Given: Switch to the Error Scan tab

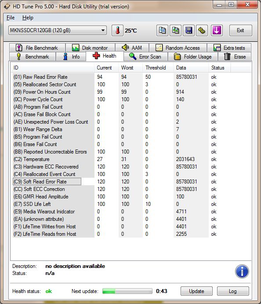Looking at the screenshot, I should (x=145, y=57).
